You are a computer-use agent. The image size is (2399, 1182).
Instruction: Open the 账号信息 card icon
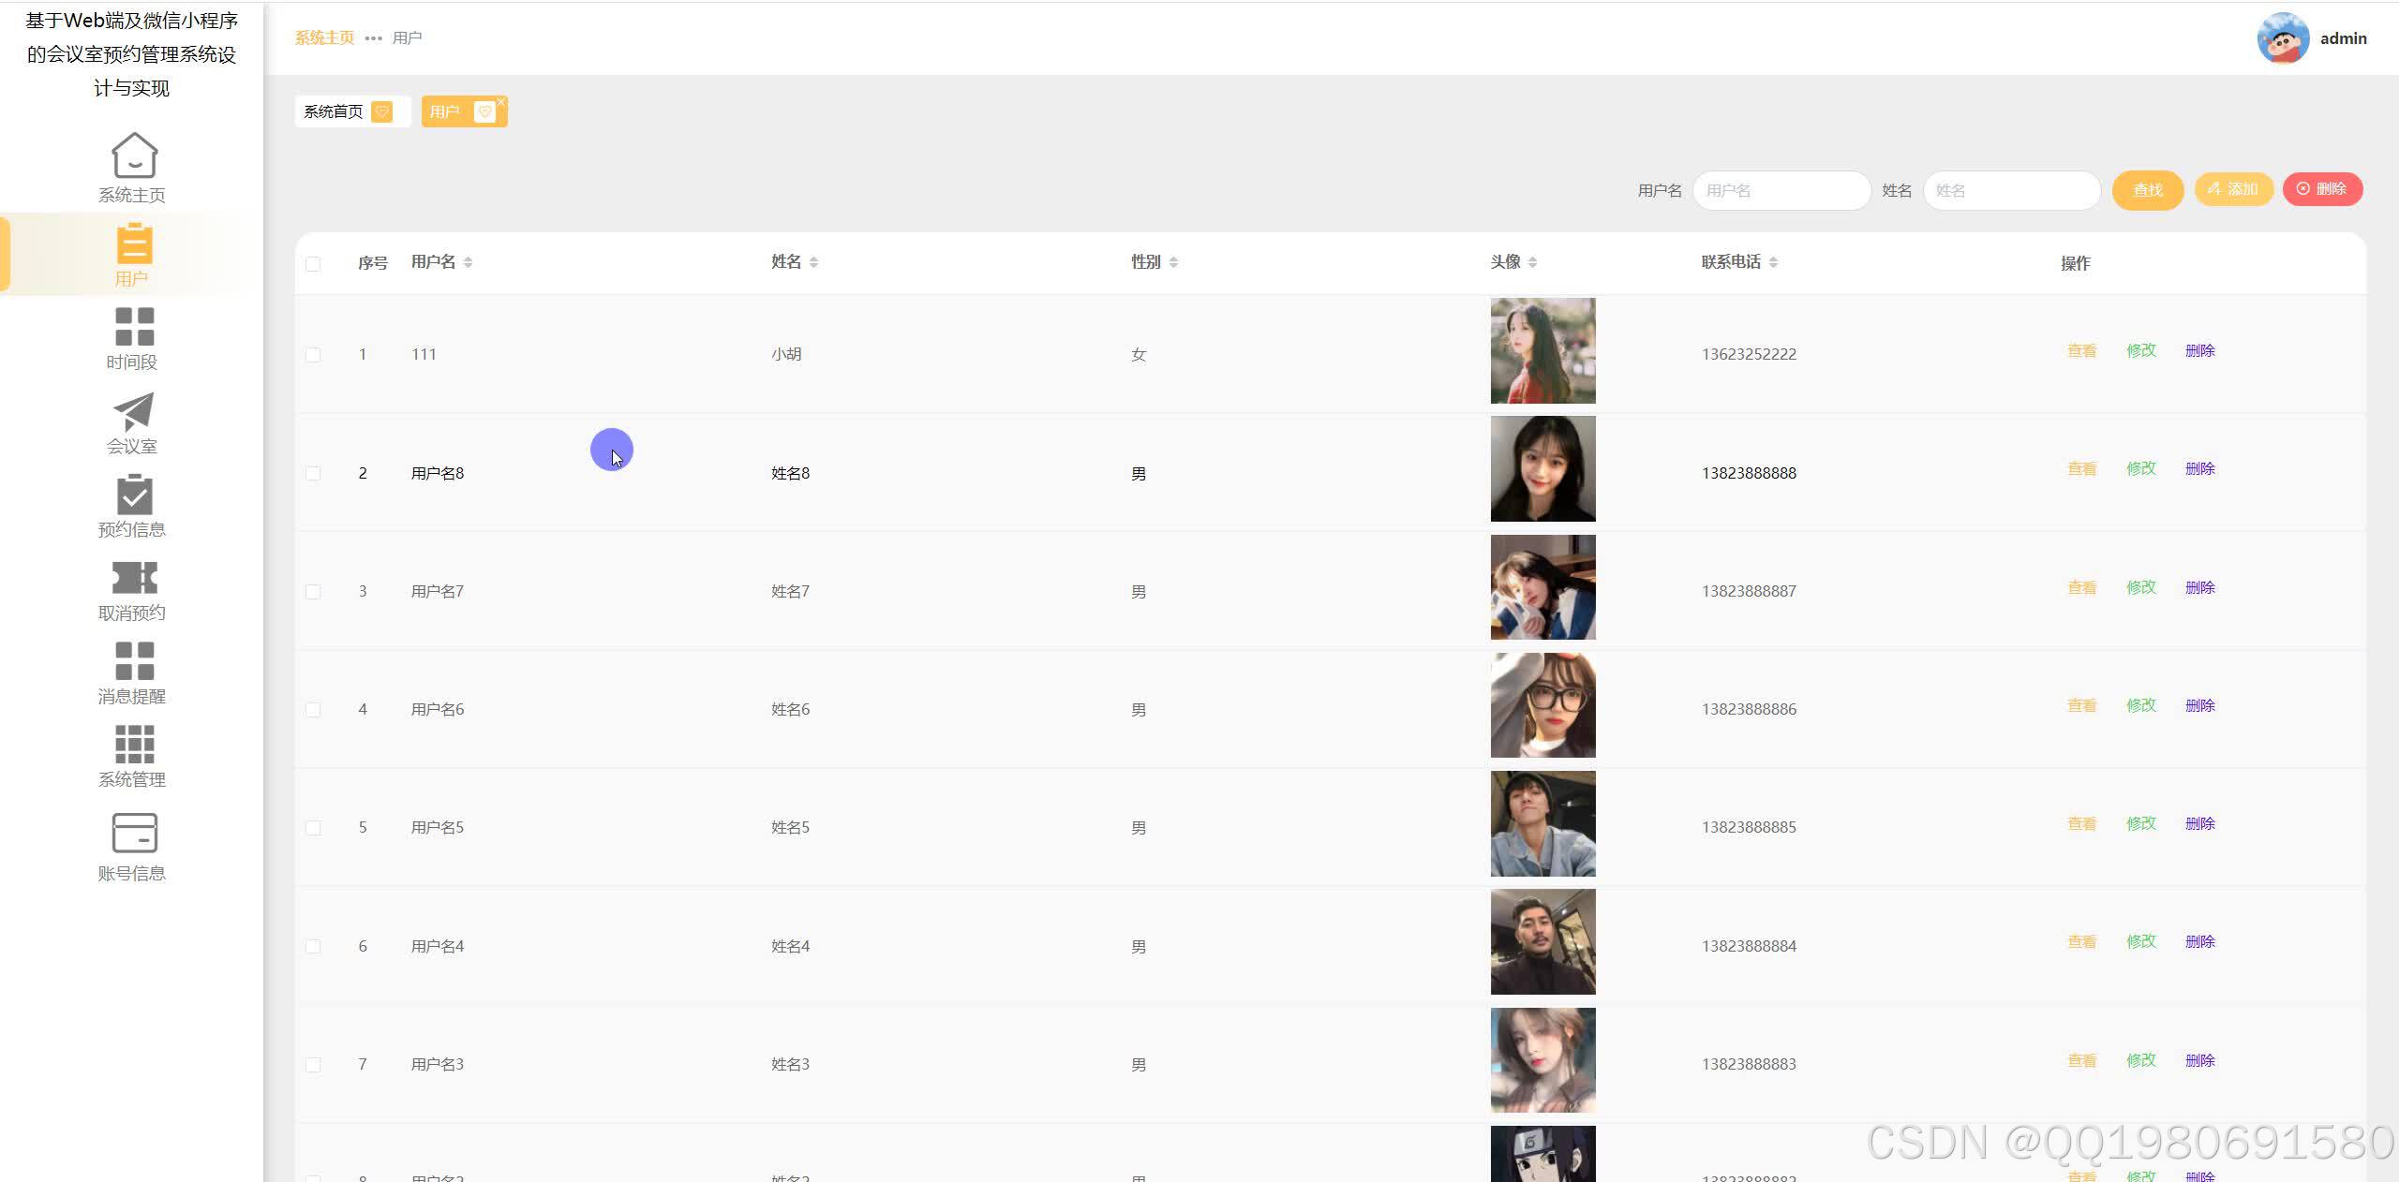tap(134, 833)
